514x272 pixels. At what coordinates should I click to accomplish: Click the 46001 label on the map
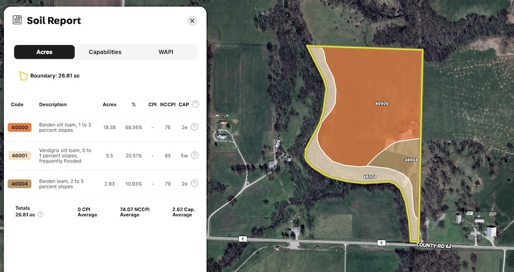(369, 176)
